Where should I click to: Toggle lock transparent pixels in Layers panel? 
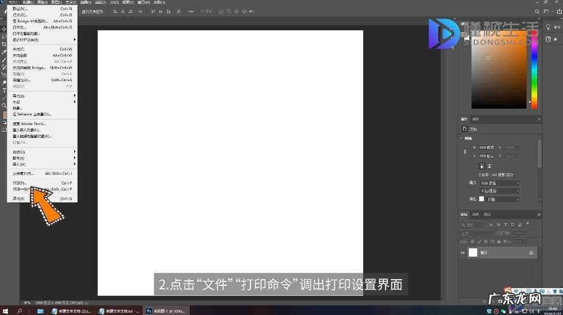tap(473, 242)
